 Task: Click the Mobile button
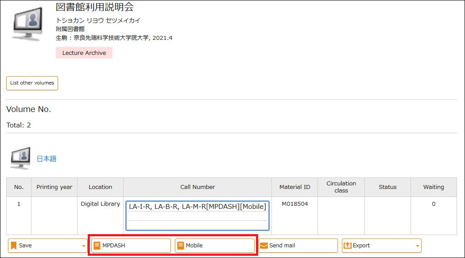(x=215, y=246)
